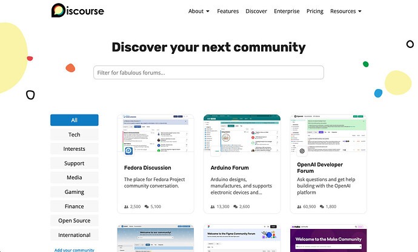
Task: Click the Arduino logo icon on card
Action: coord(216,151)
